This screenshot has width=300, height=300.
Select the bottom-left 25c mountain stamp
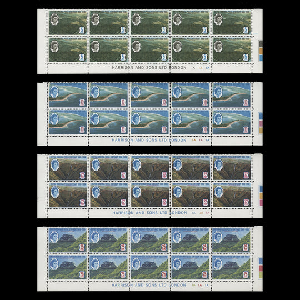[x=68, y=267]
